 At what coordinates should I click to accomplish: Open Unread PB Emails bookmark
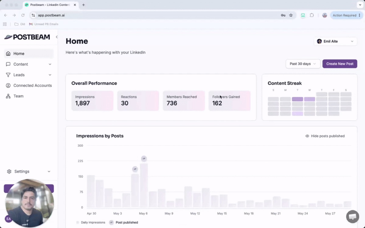tap(44, 24)
